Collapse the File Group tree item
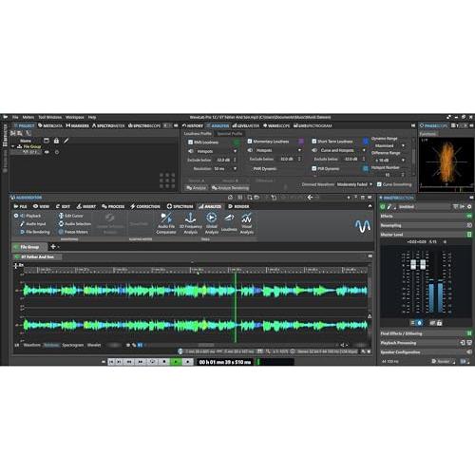Viewport: 475px width, 475px height. pos(13,146)
